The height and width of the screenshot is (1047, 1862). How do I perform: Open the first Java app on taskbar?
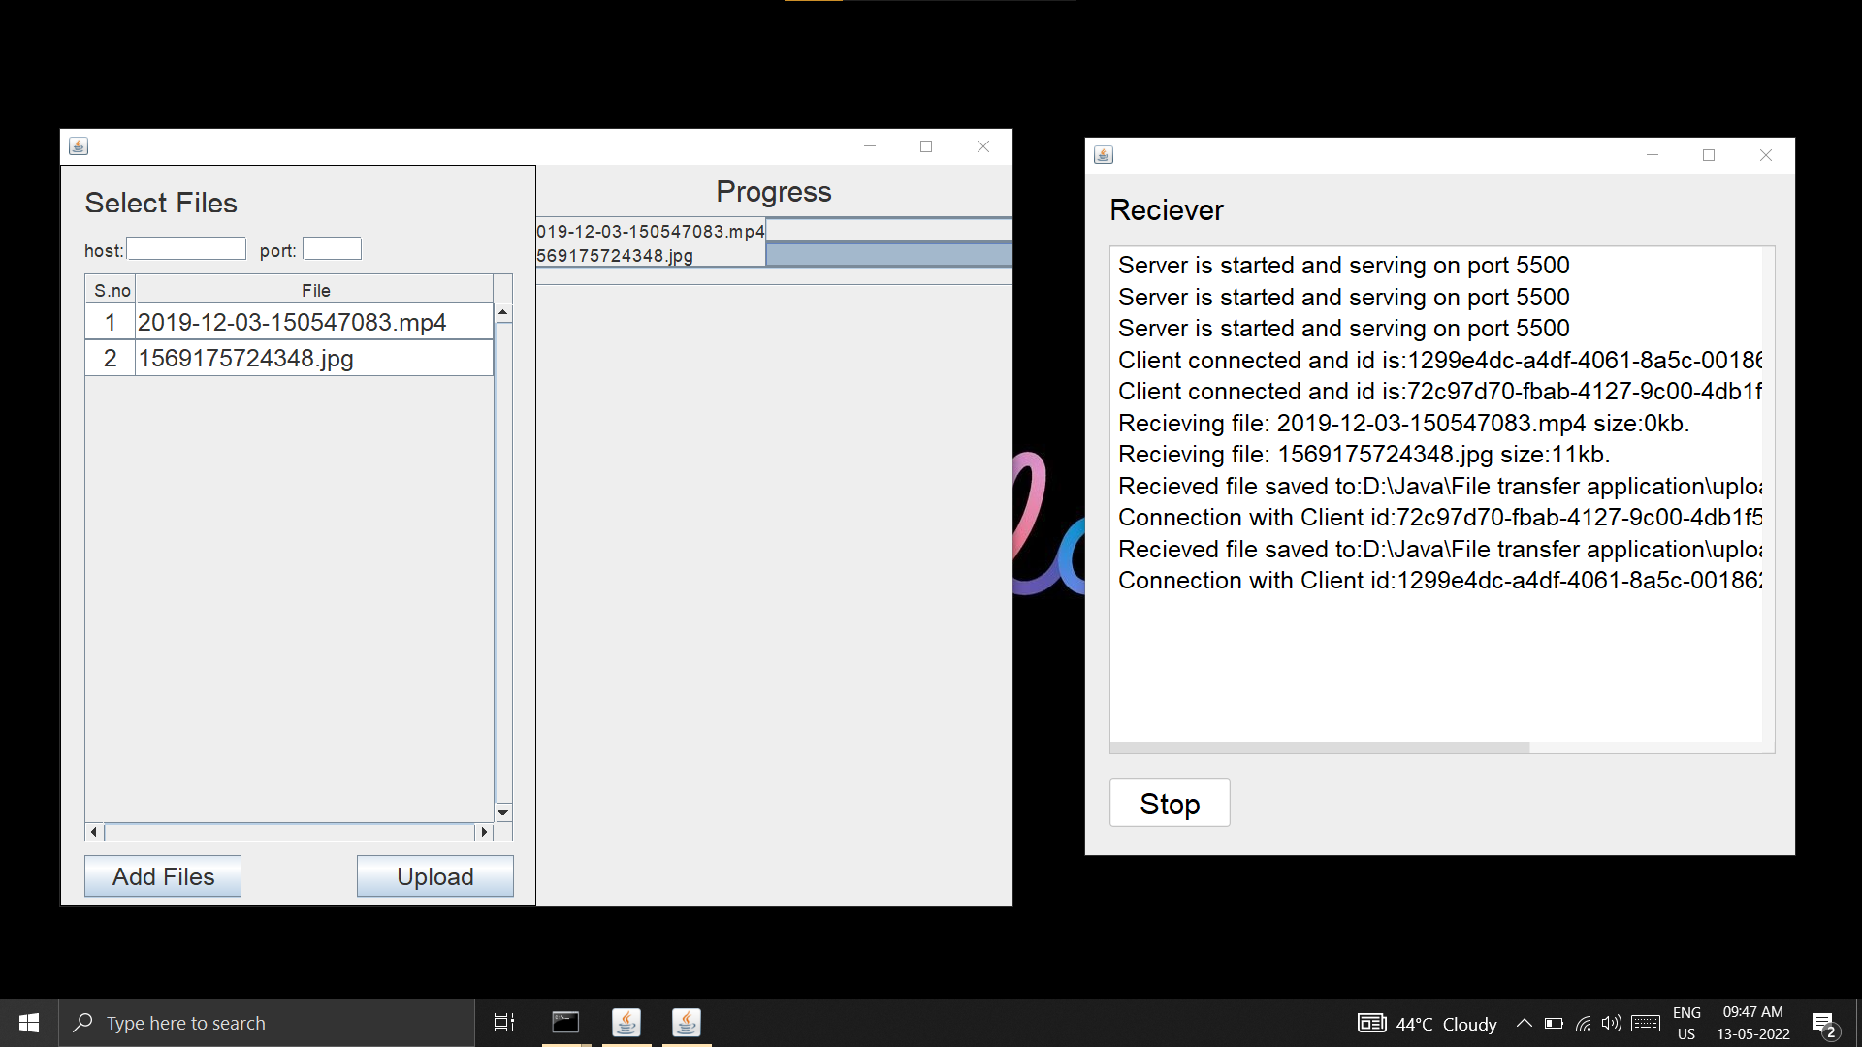(x=626, y=1023)
